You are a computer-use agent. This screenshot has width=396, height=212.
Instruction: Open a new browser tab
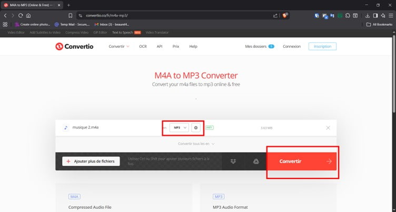point(68,5)
